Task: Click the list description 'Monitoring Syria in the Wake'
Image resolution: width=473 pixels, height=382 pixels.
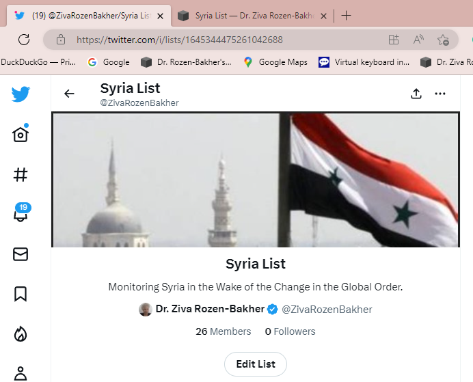Action: 256,287
